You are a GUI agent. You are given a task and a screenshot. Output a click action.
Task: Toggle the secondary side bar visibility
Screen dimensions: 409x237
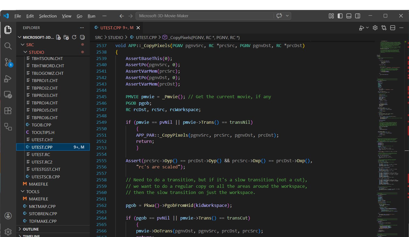(358, 16)
